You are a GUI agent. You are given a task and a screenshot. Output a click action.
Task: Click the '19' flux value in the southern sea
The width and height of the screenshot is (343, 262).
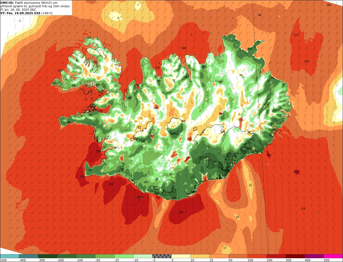(237, 217)
